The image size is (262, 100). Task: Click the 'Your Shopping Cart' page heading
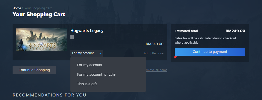(x=39, y=14)
